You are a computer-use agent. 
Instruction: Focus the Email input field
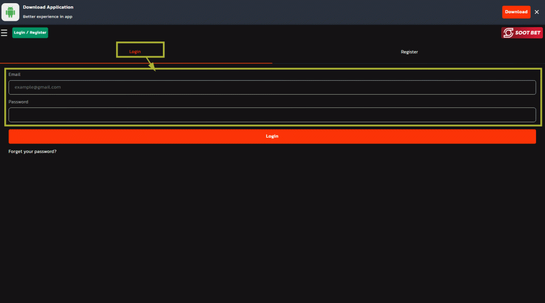(x=272, y=87)
